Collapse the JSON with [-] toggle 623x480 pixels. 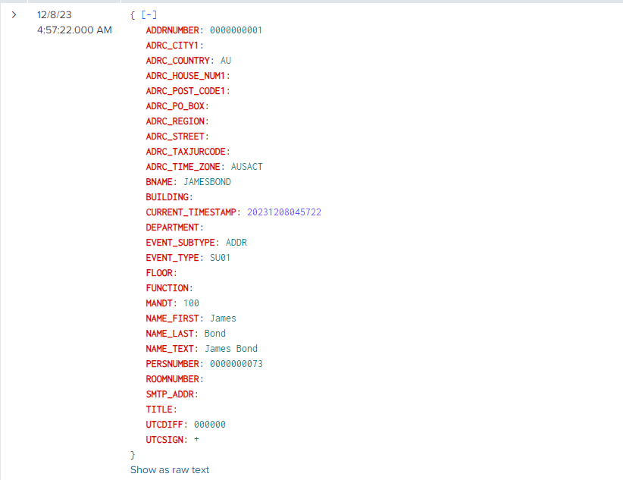pos(149,15)
